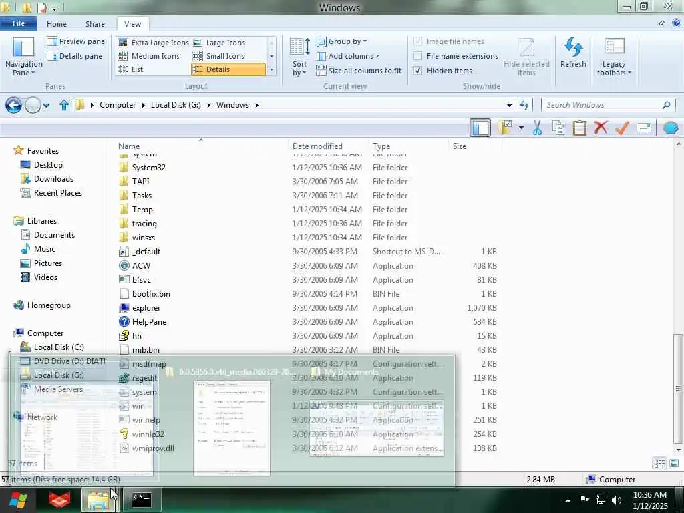Click the Command Prompt taskbar icon
The image size is (684, 513).
pos(142,500)
